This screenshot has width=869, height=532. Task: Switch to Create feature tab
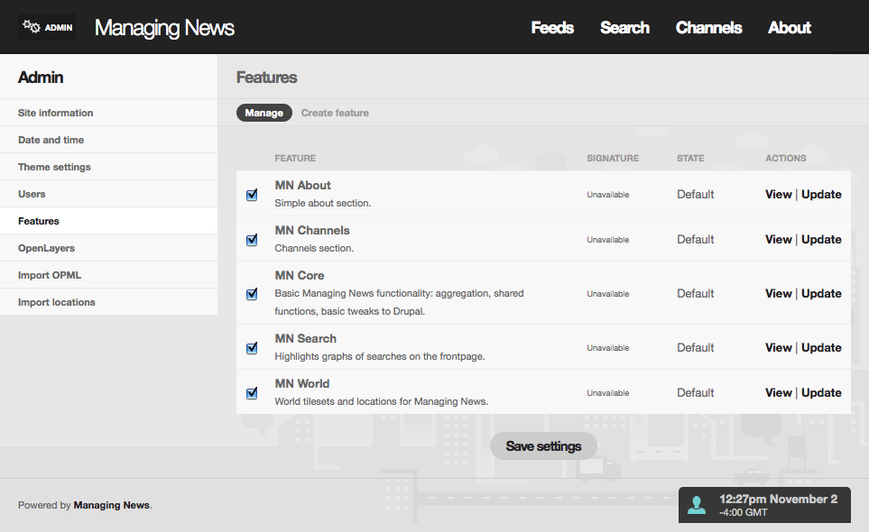(335, 113)
